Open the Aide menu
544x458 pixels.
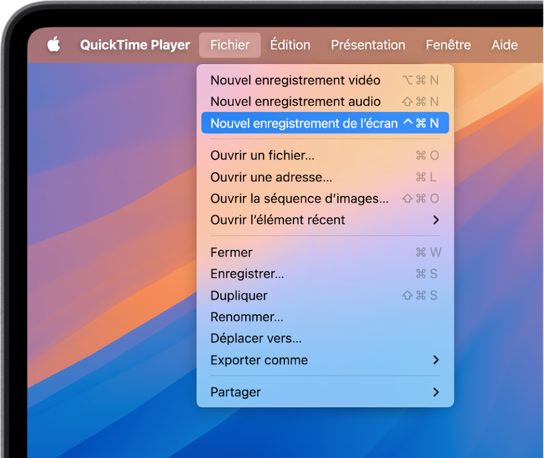[504, 45]
